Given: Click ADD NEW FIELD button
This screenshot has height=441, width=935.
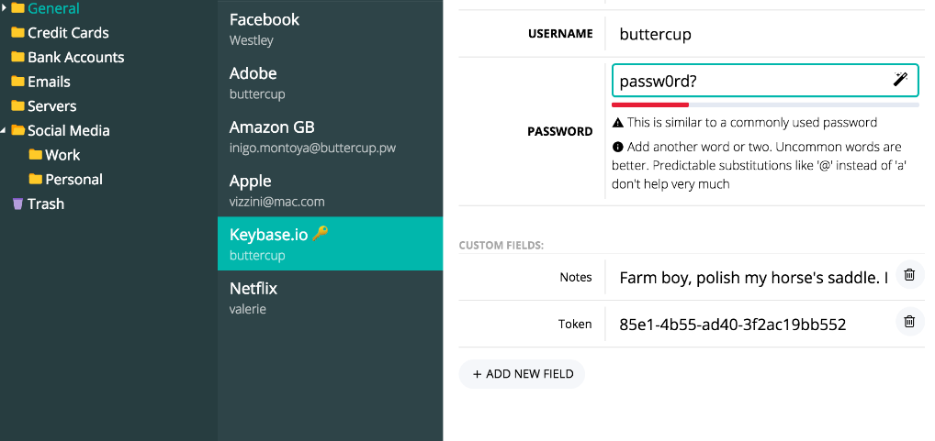Looking at the screenshot, I should click(522, 374).
